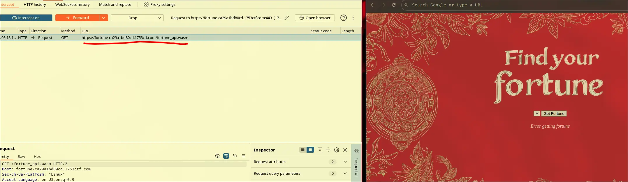Open the three-dot more options menu
The height and width of the screenshot is (182, 628).
pos(353,18)
